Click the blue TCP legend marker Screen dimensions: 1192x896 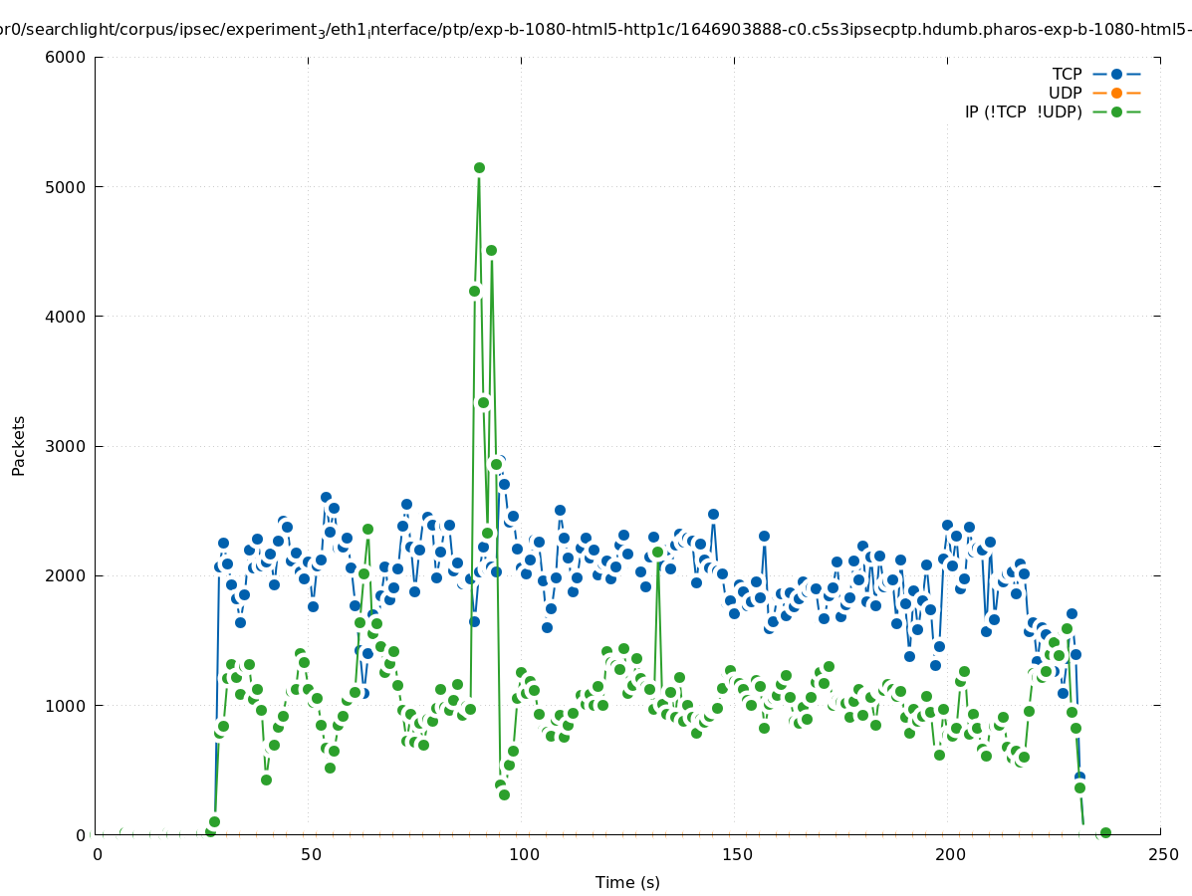coord(1116,74)
